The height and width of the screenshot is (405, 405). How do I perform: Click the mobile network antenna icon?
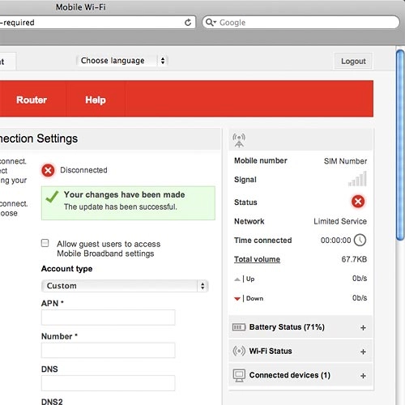point(239,140)
